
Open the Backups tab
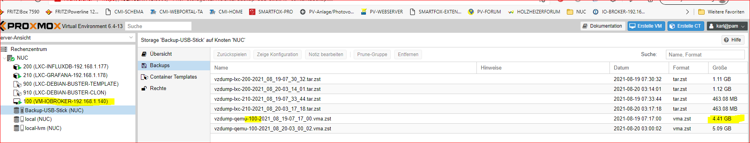(159, 66)
